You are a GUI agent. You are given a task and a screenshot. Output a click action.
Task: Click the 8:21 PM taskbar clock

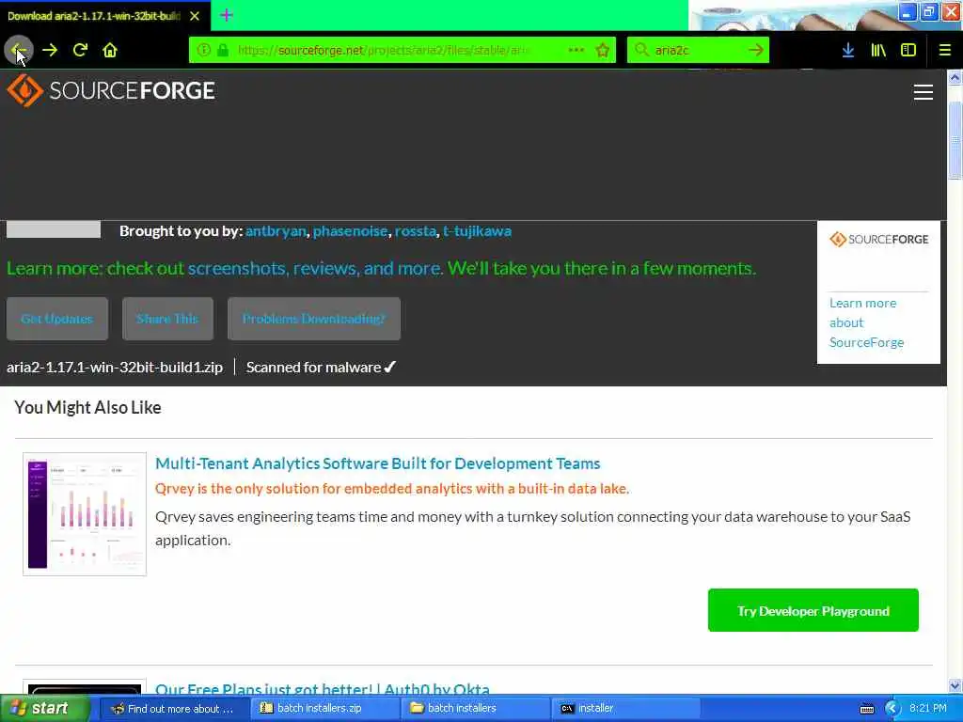pos(927,709)
